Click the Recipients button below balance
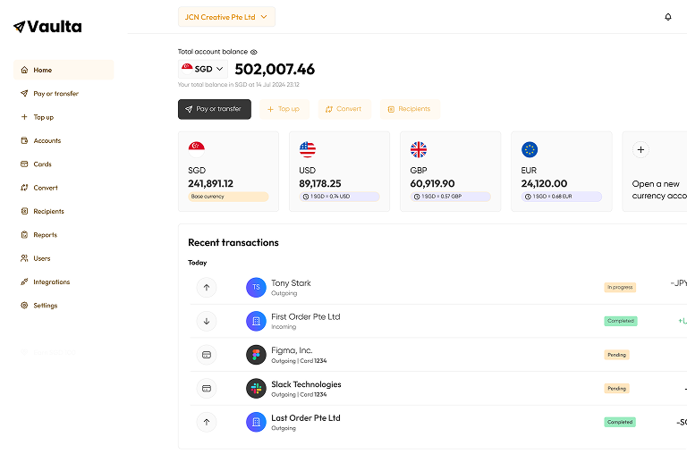The width and height of the screenshot is (687, 454). coord(410,109)
